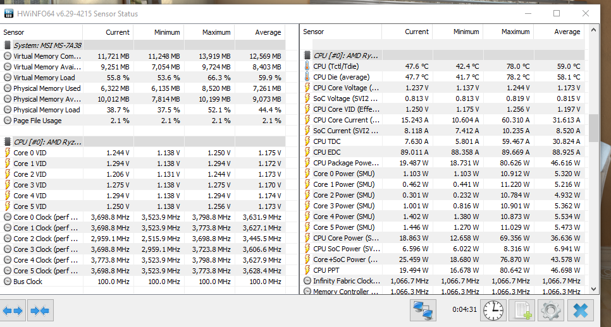Click the expand panels arrows button
Screen dimensions: 611x327
[x=13, y=311]
